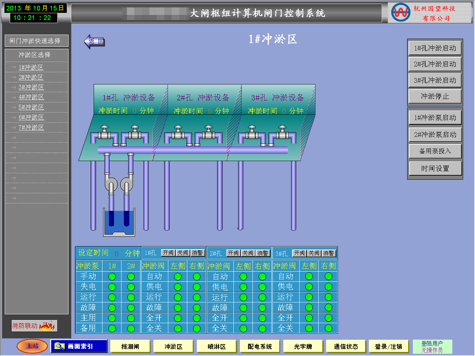Click the 设定时间 minutes value field
The height and width of the screenshot is (356, 475).
coord(116,254)
